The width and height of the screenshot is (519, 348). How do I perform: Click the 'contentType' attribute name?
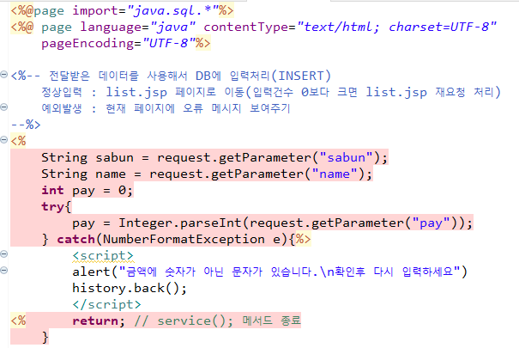click(245, 27)
